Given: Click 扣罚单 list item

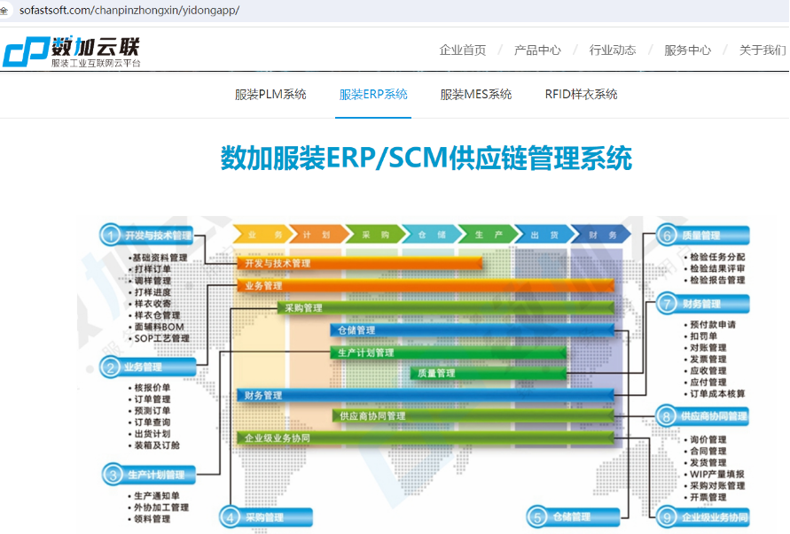Looking at the screenshot, I should pos(701,337).
